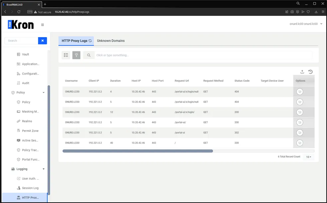The image size is (327, 203).
Task: Click the sidebar vertical scrollbar
Action: [x=49, y=140]
